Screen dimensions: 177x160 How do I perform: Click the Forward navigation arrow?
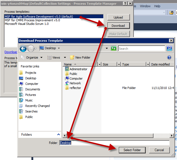coord(31,49)
